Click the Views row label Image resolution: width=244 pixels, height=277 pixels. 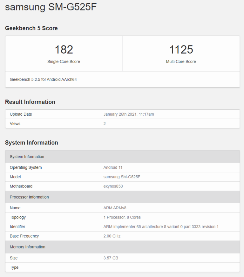pos(15,124)
